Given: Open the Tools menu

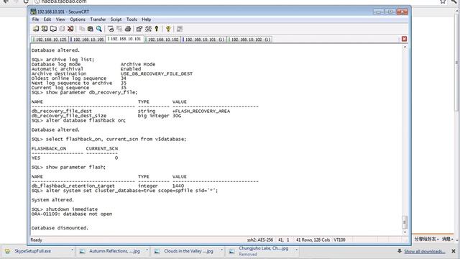Looking at the screenshot, I should 132,19.
